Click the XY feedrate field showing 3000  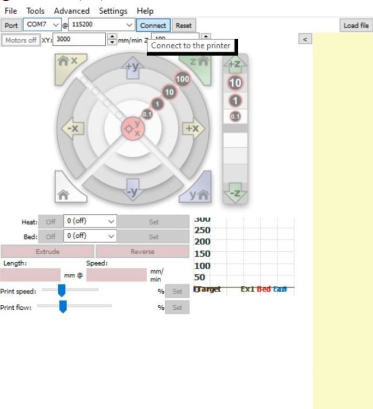(79, 39)
